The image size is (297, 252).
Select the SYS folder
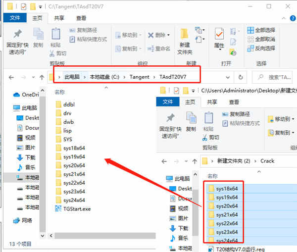pos(64,139)
